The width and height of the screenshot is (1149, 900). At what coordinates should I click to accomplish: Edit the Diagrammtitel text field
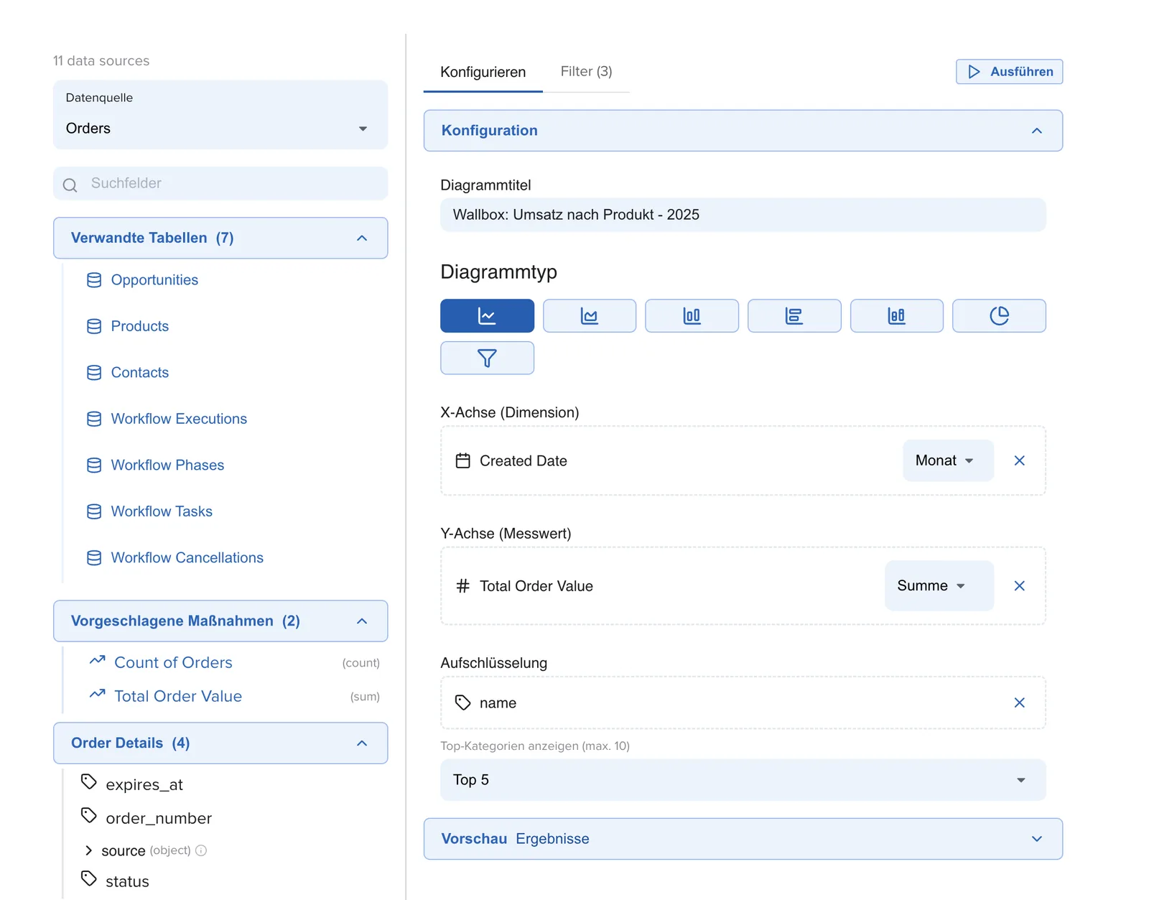tap(743, 215)
